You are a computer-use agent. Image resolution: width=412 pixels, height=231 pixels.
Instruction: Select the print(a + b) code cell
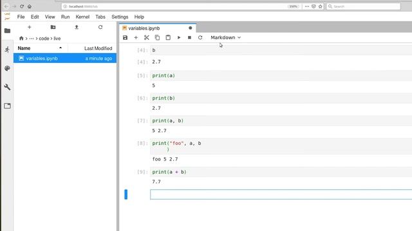pos(281,172)
